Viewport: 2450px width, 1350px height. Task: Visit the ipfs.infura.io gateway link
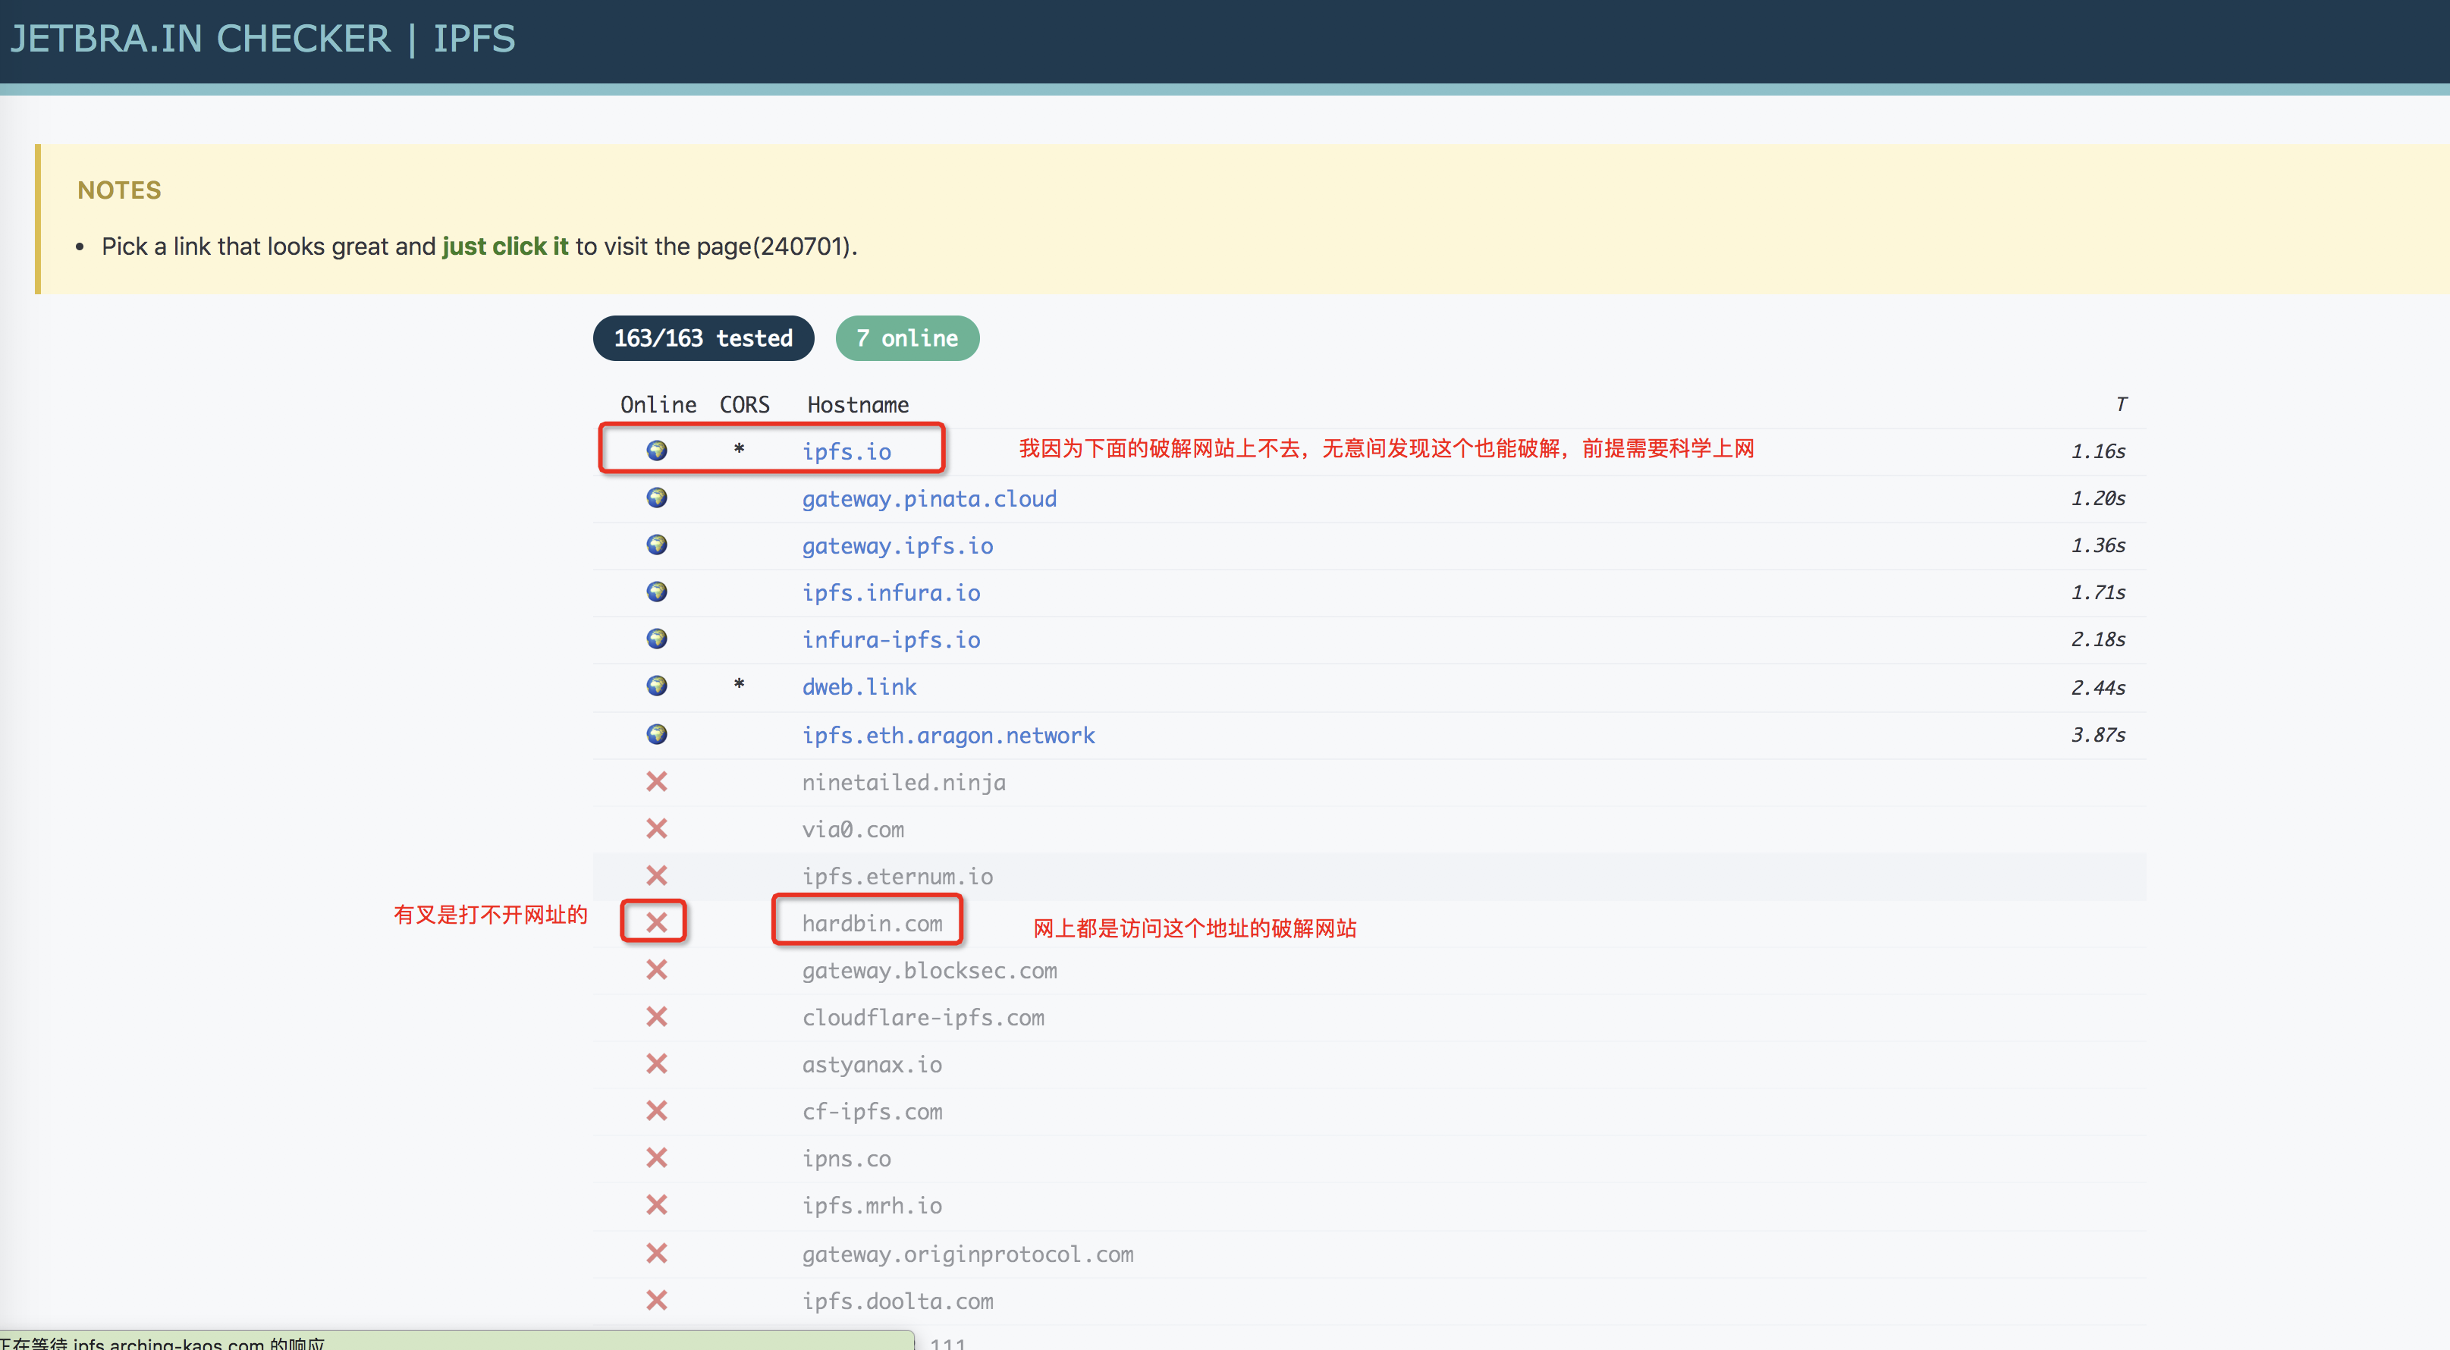click(x=890, y=592)
